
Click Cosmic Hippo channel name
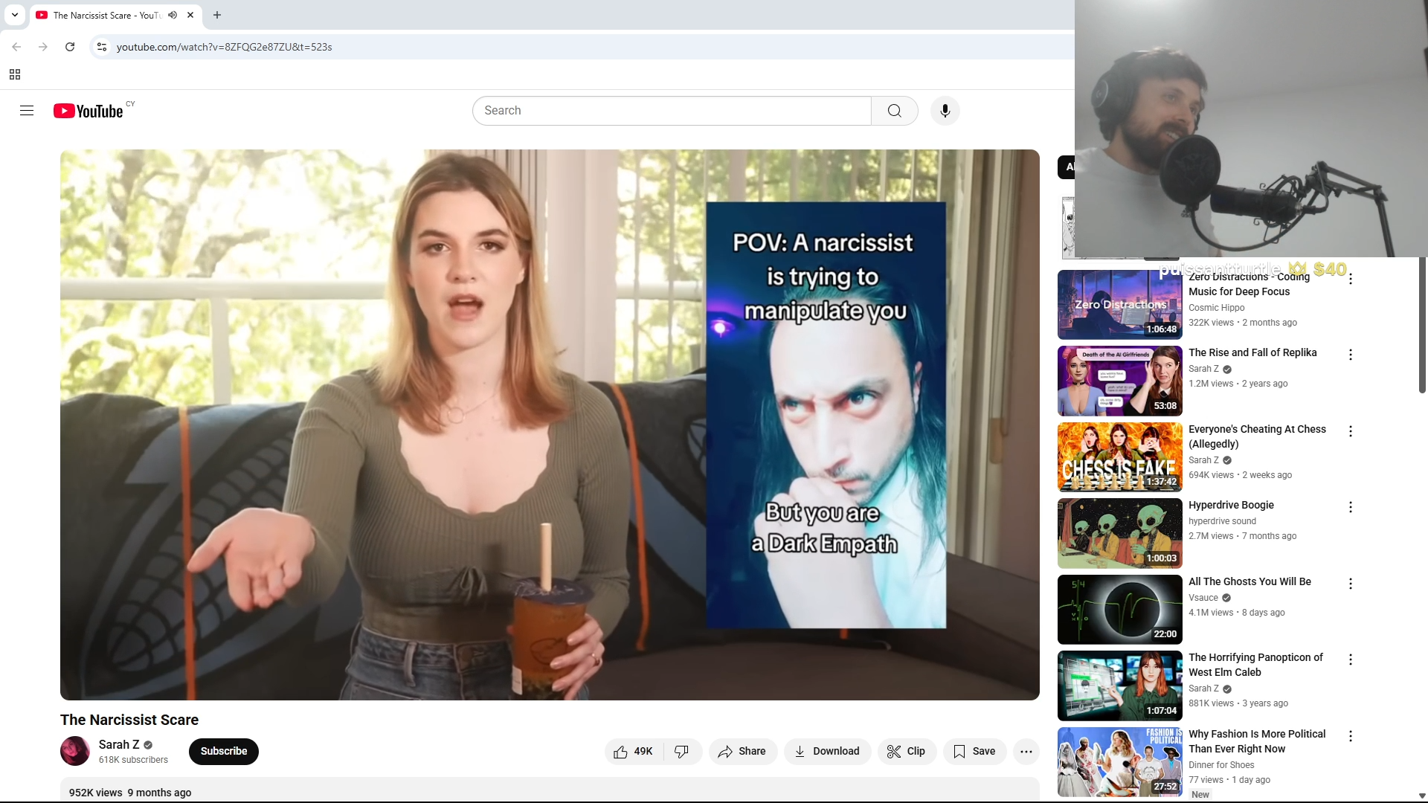coord(1216,308)
